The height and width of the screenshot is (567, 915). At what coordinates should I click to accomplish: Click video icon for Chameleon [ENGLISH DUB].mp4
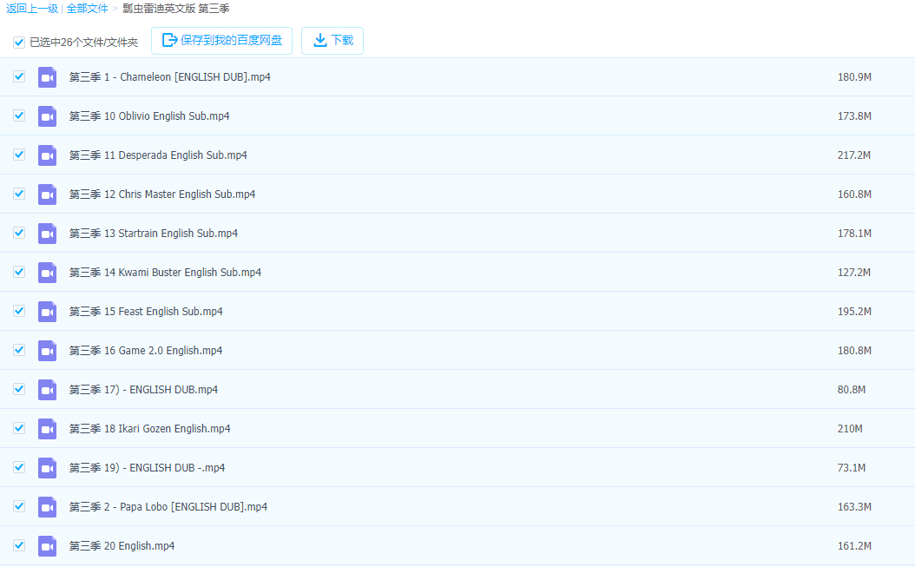tap(47, 77)
